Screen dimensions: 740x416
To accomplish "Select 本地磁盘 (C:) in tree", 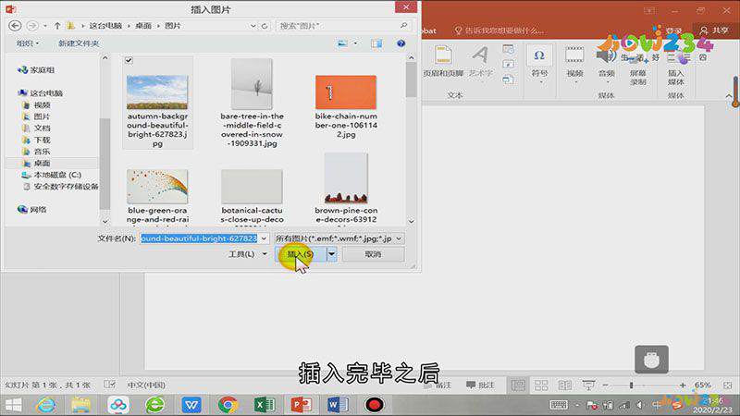I will click(52, 175).
